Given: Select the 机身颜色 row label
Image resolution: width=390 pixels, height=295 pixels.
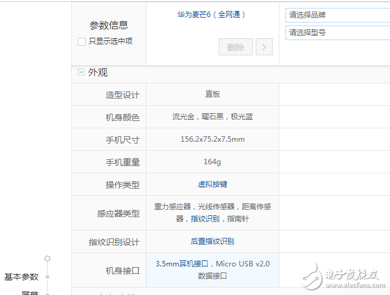Looking at the screenshot, I should click(122, 117).
